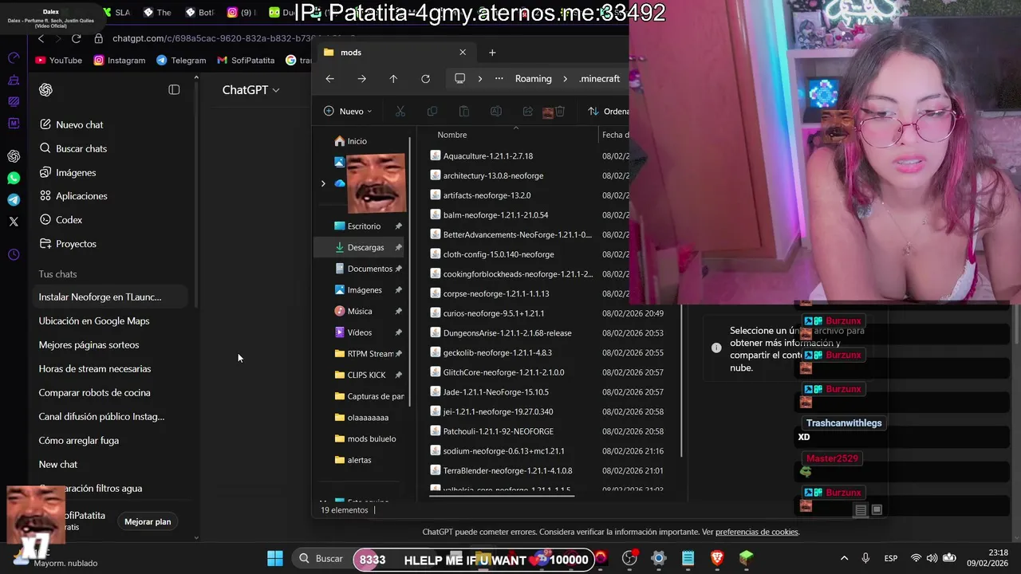Open Brave browser from the taskbar

click(717, 559)
